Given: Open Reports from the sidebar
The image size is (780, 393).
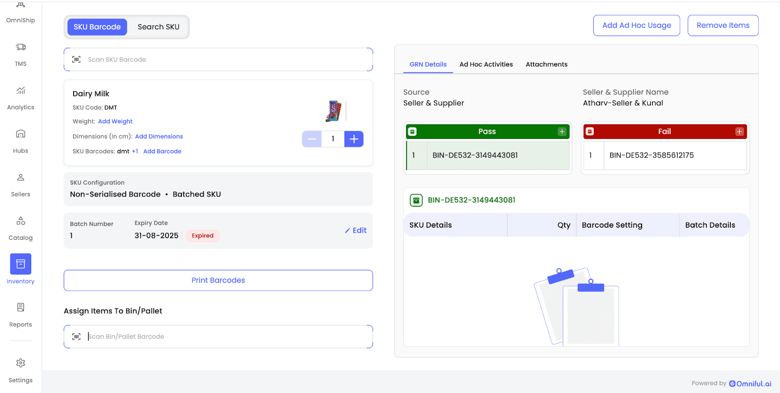Looking at the screenshot, I should (x=20, y=308).
